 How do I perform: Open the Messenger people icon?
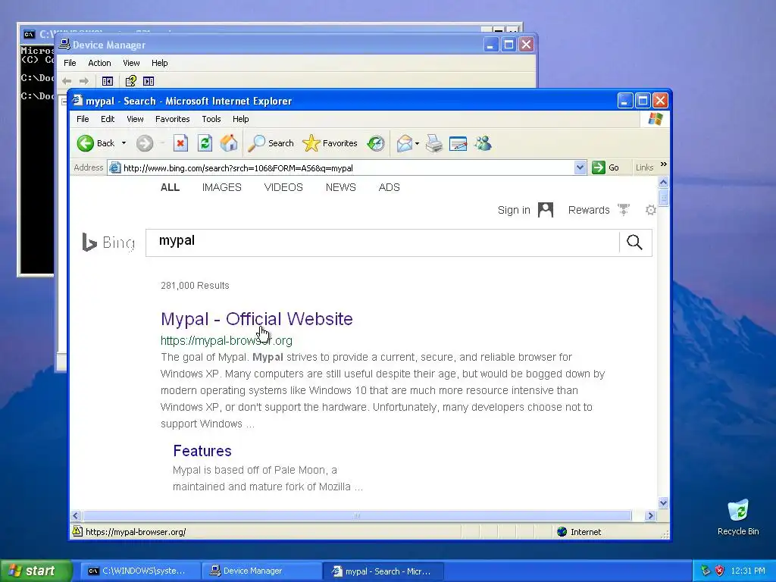(483, 143)
